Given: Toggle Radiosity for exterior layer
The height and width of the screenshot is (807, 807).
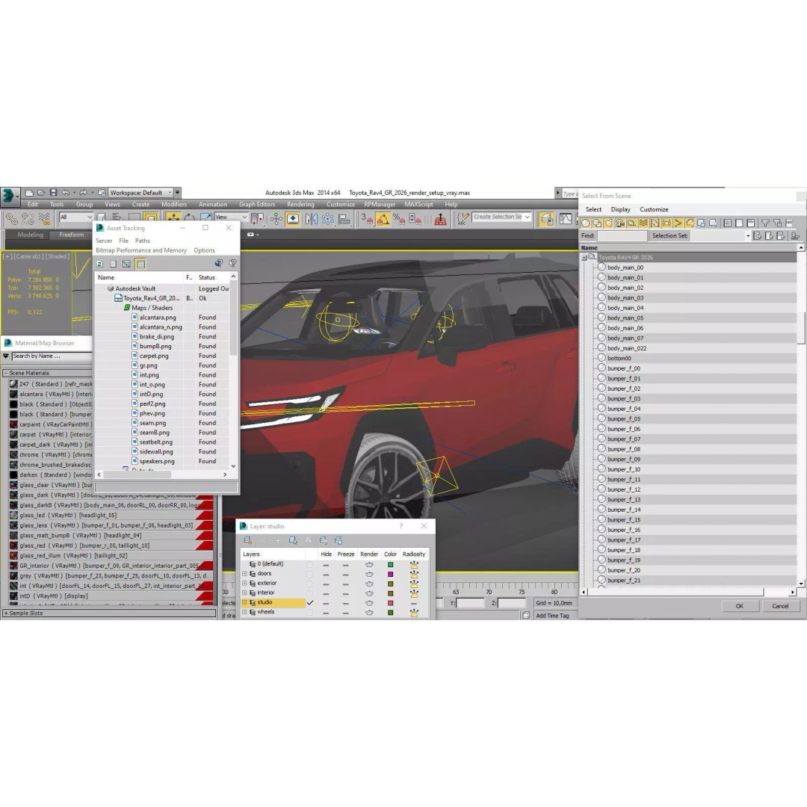Looking at the screenshot, I should pos(414,584).
